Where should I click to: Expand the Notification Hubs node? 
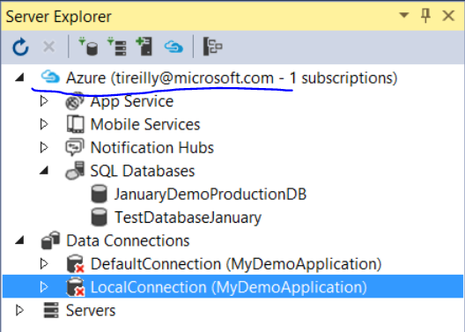pyautogui.click(x=44, y=147)
